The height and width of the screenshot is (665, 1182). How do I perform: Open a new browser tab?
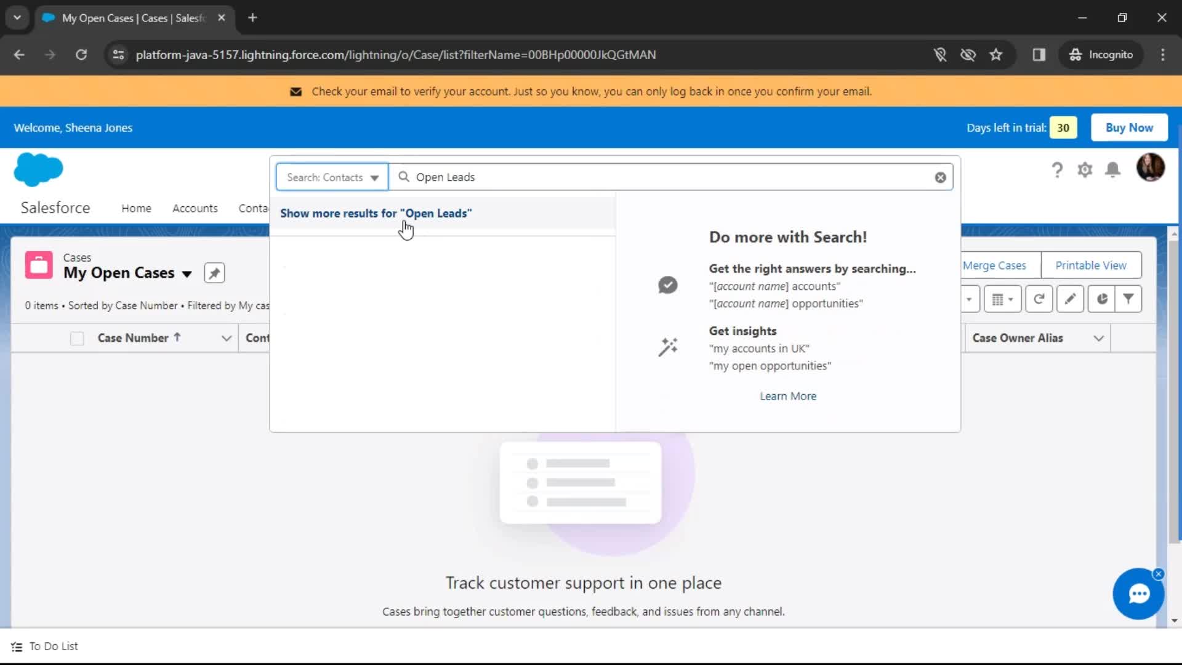(252, 18)
